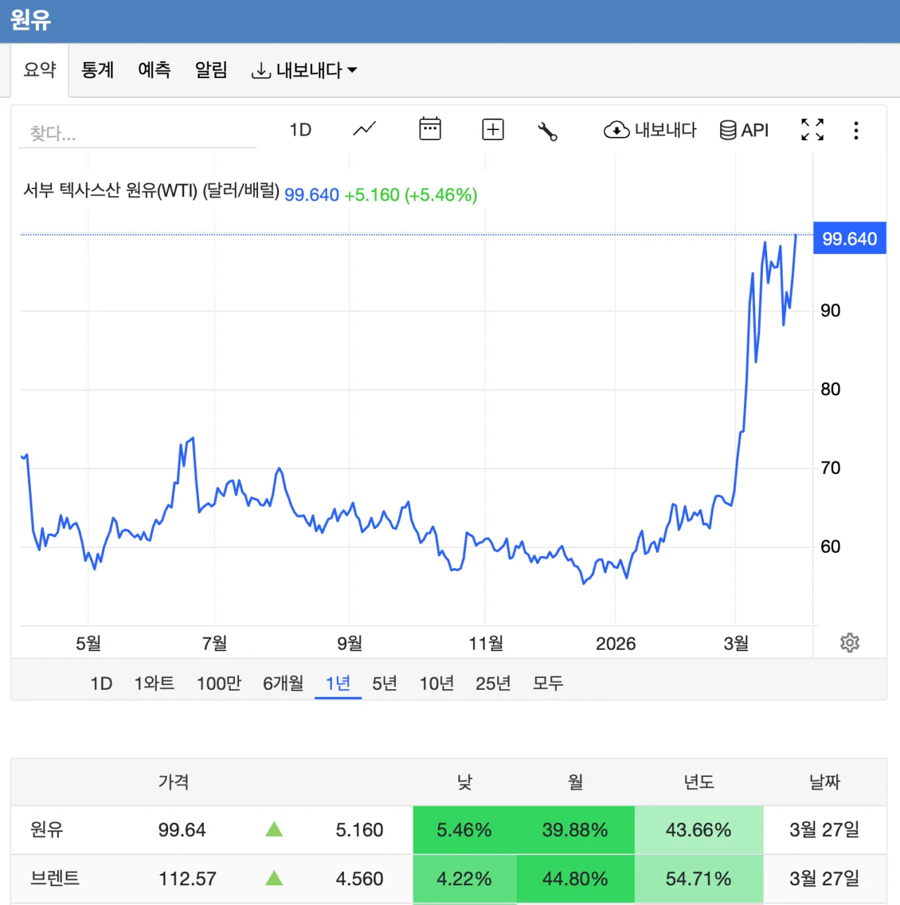Click the 낮 column header
Image resolution: width=900 pixels, height=905 pixels.
(465, 782)
